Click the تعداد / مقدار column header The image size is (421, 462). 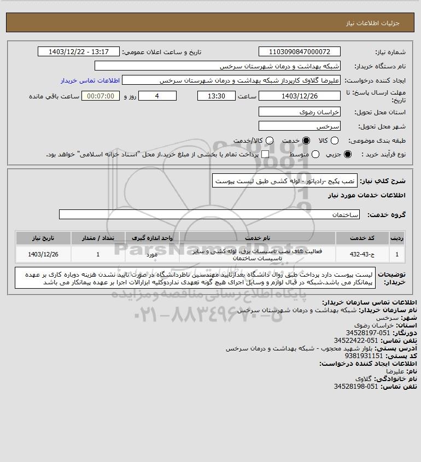click(98, 238)
